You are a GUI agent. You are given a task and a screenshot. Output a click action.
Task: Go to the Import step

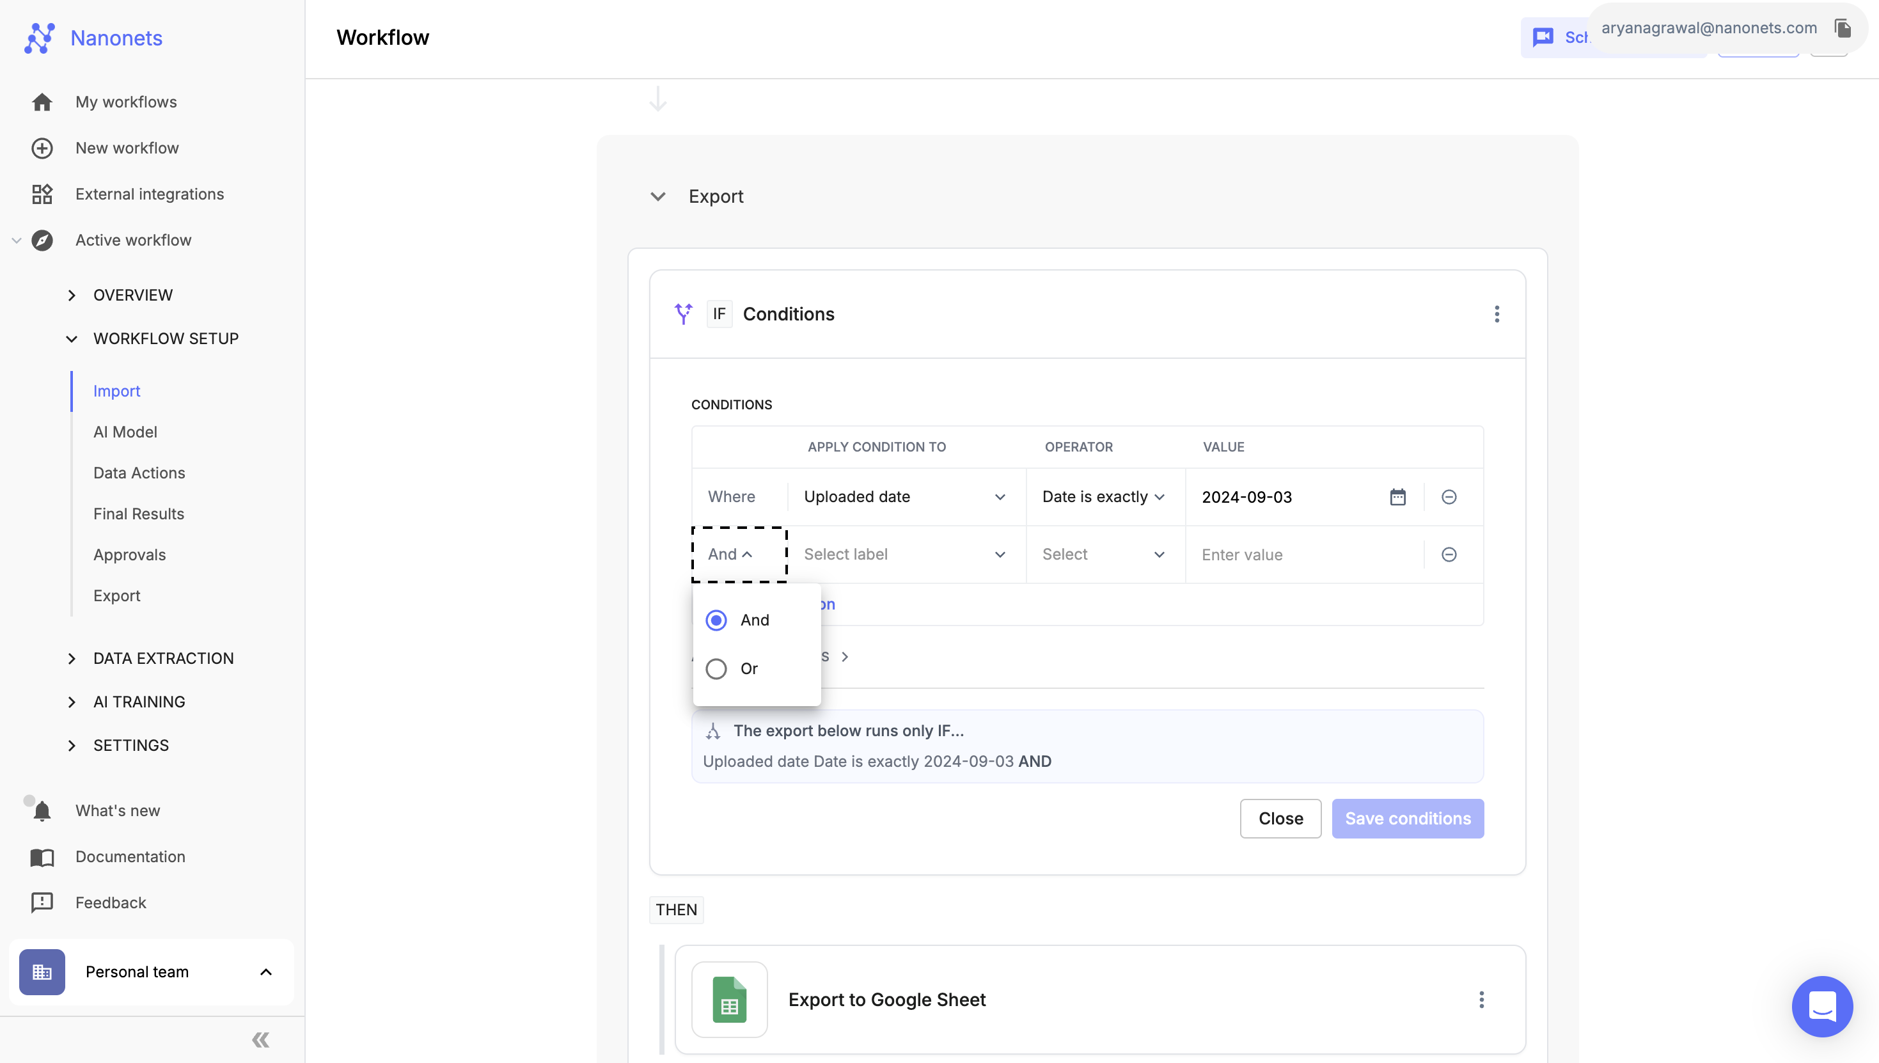117,391
